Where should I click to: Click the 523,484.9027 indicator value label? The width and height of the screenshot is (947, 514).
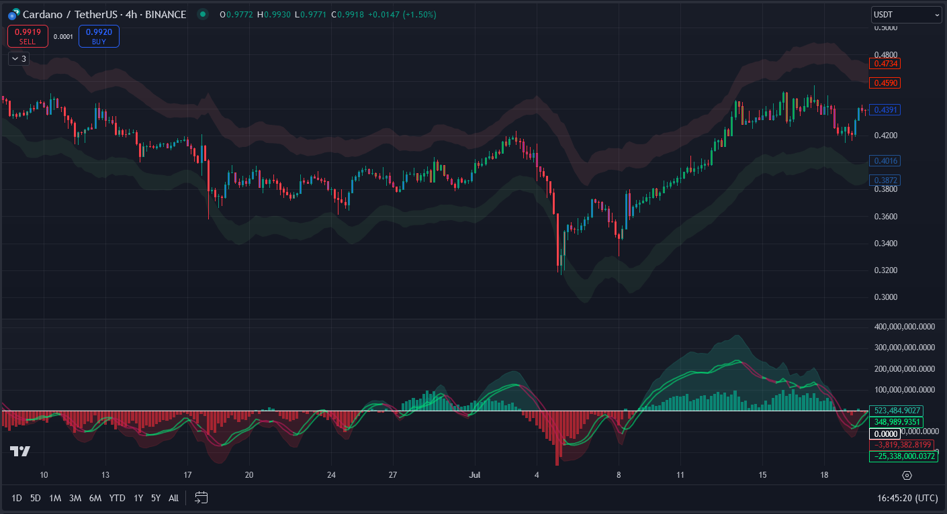point(896,411)
